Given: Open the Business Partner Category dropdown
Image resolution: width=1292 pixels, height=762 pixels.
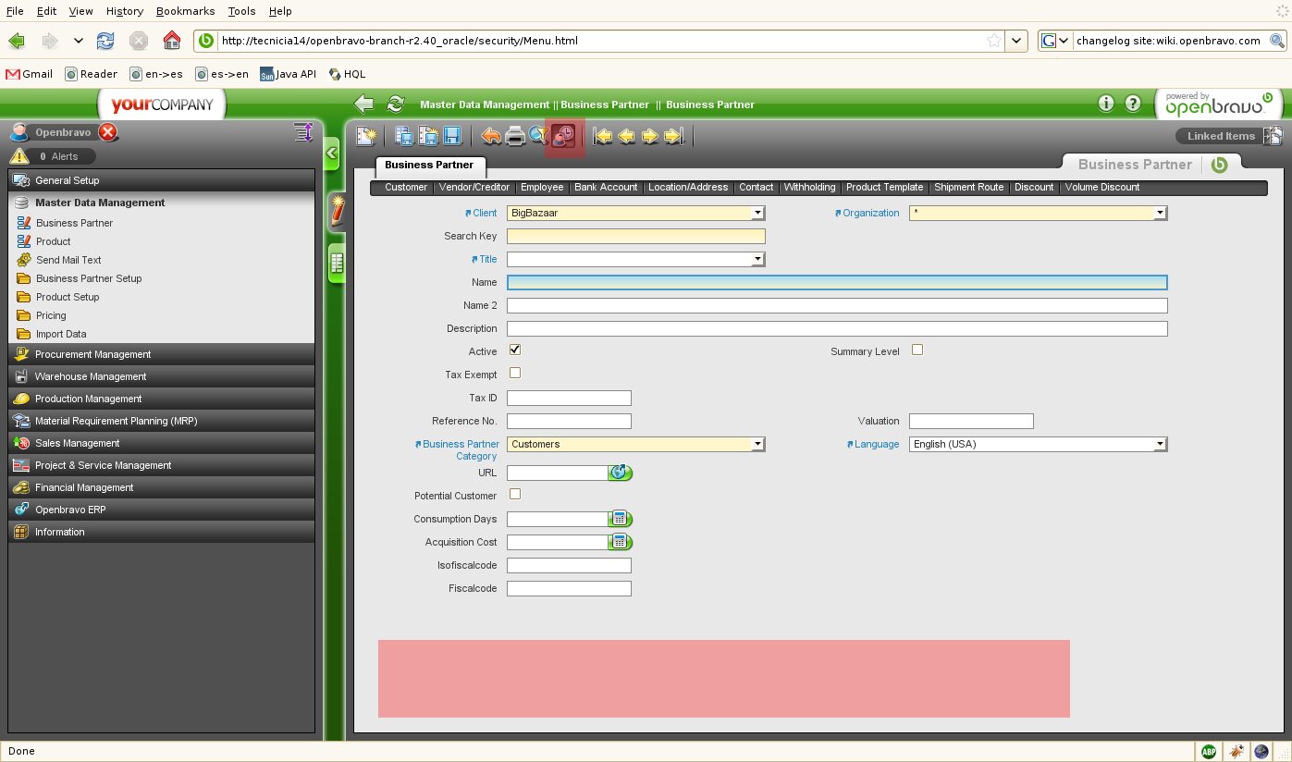Looking at the screenshot, I should [x=757, y=444].
